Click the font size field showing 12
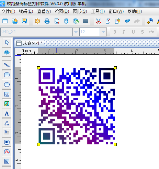 pyautogui.click(x=90, y=32)
